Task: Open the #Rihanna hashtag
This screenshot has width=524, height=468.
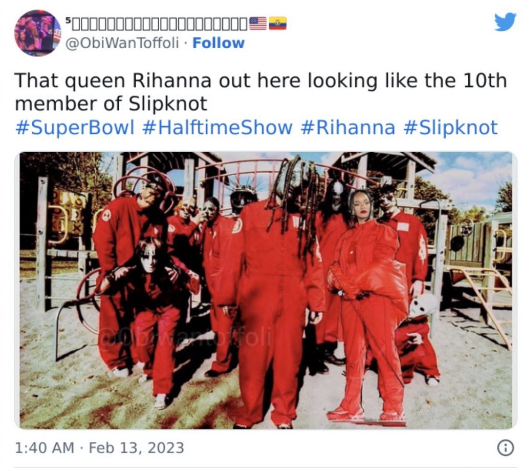Action: (x=347, y=128)
